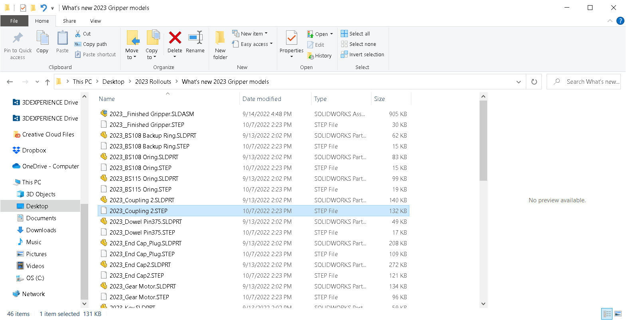Click the Properties checkmark icon
Screen dimensions: 626x320
click(292, 38)
